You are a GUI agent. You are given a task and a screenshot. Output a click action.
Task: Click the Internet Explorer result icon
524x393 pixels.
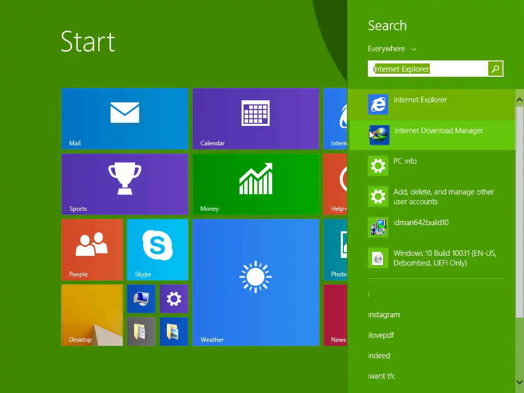(x=378, y=104)
